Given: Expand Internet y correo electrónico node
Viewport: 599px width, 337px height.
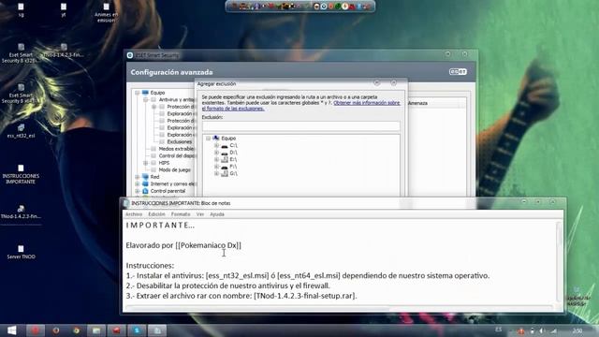Looking at the screenshot, I should point(138,184).
